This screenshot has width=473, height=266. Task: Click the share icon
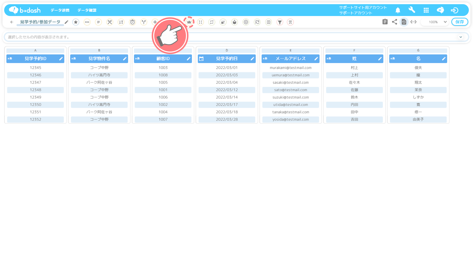point(394,22)
